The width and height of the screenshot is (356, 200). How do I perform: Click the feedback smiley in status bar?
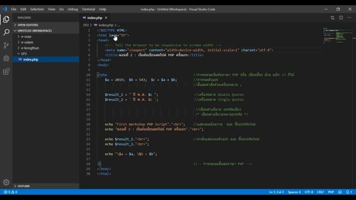pyautogui.click(x=340, y=192)
